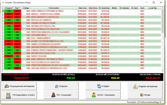Click the vertical scrollbar thumb of the grid
This screenshot has width=167, height=105.
point(163,21)
